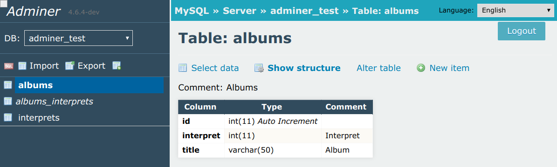Click the Logout button
Viewport: 557px width, 167px height.
pyautogui.click(x=522, y=31)
